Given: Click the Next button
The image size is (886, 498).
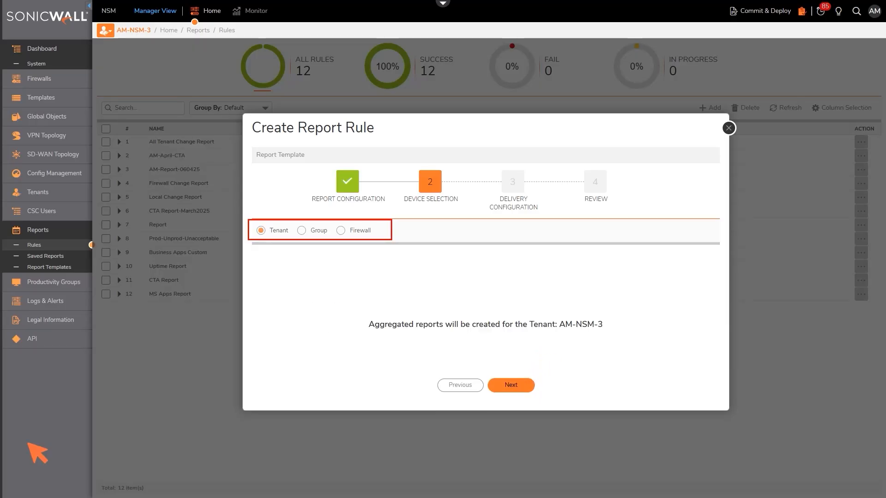Looking at the screenshot, I should tap(511, 385).
